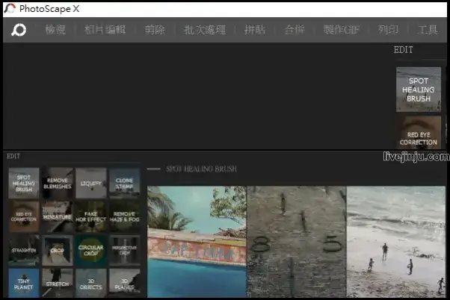Open the 剪除 cut out tab
This screenshot has height=300, width=450.
155,30
